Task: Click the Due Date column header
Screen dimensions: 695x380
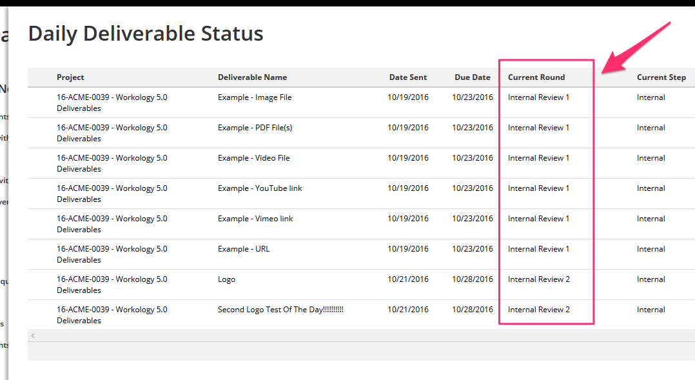Action: (472, 77)
